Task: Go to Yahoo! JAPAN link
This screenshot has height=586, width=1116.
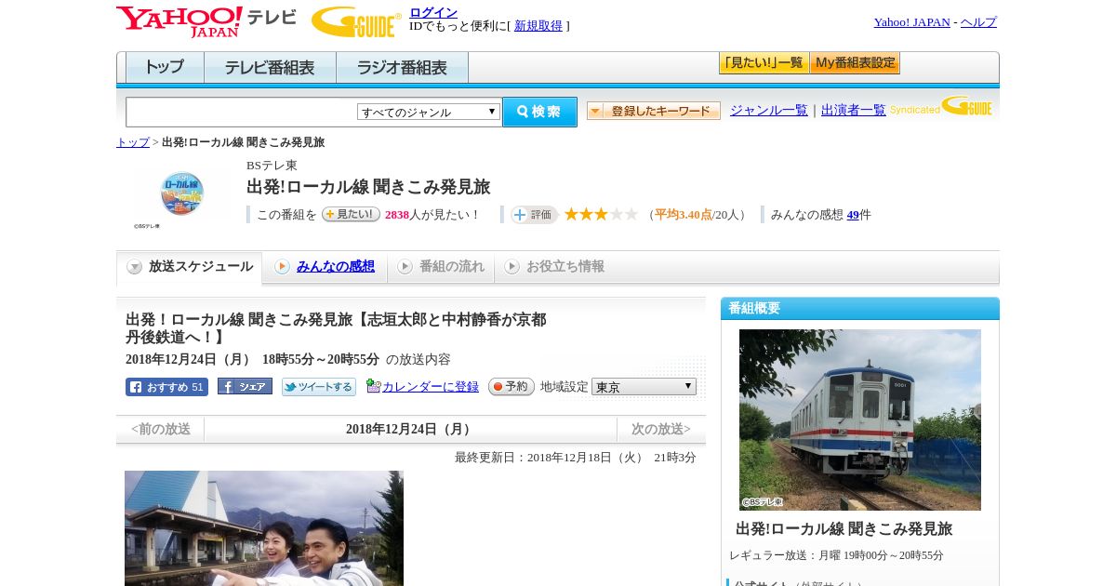Action: pyautogui.click(x=911, y=22)
